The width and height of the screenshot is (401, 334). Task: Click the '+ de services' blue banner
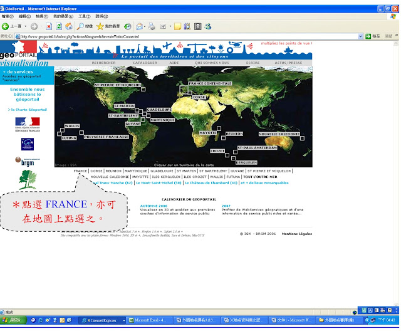point(27,75)
